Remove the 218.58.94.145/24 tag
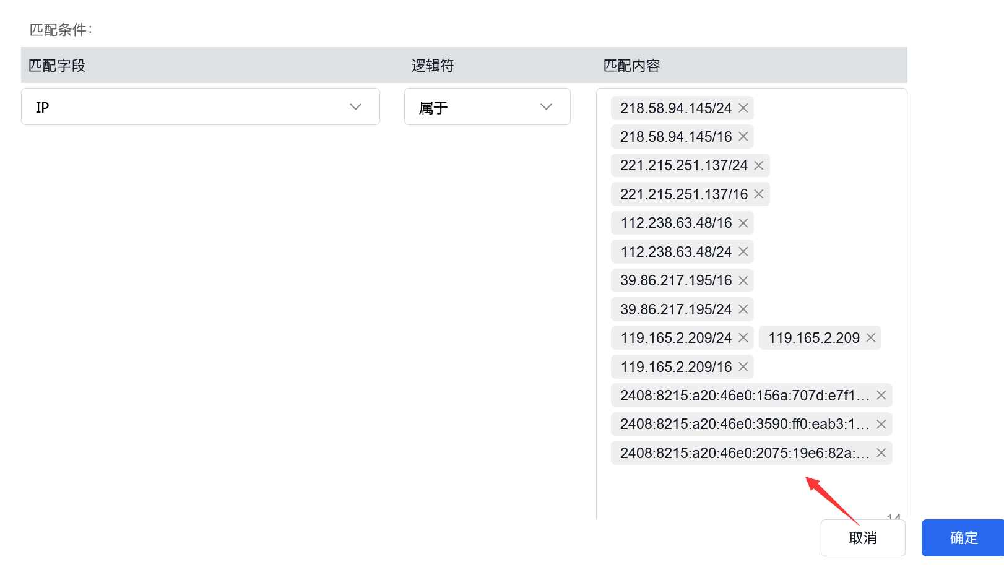This screenshot has width=1004, height=567. [x=743, y=108]
